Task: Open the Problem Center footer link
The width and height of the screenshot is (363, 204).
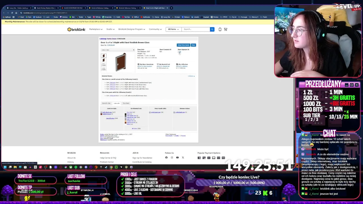Action: pos(107,162)
